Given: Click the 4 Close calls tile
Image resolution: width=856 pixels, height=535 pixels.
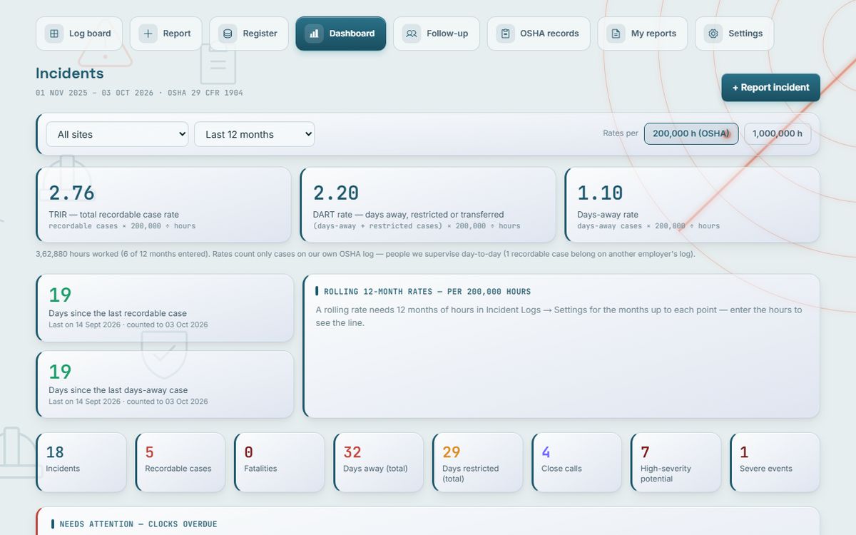Looking at the screenshot, I should tap(577, 462).
